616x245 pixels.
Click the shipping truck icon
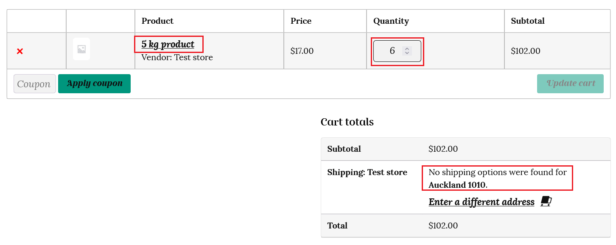click(x=546, y=201)
